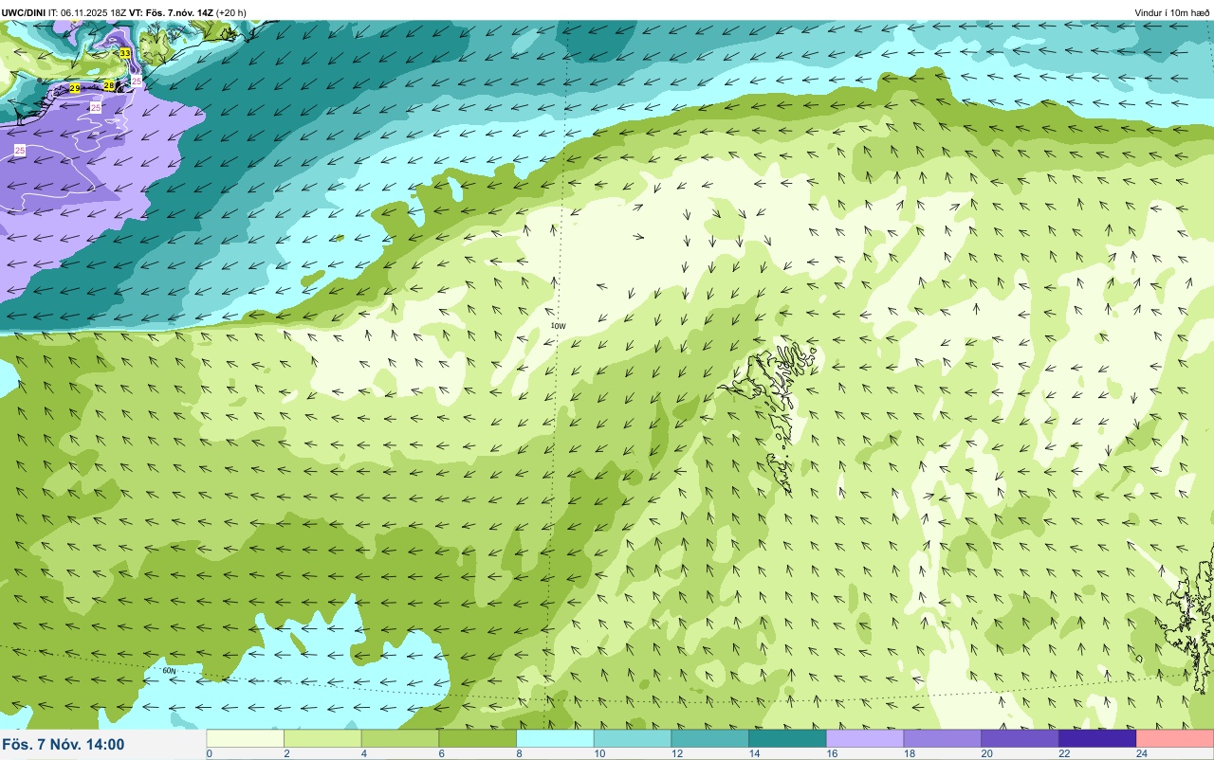Image resolution: width=1214 pixels, height=760 pixels.
Task: Click the 'Vindur í 10m hæð' title label
Action: point(1172,12)
